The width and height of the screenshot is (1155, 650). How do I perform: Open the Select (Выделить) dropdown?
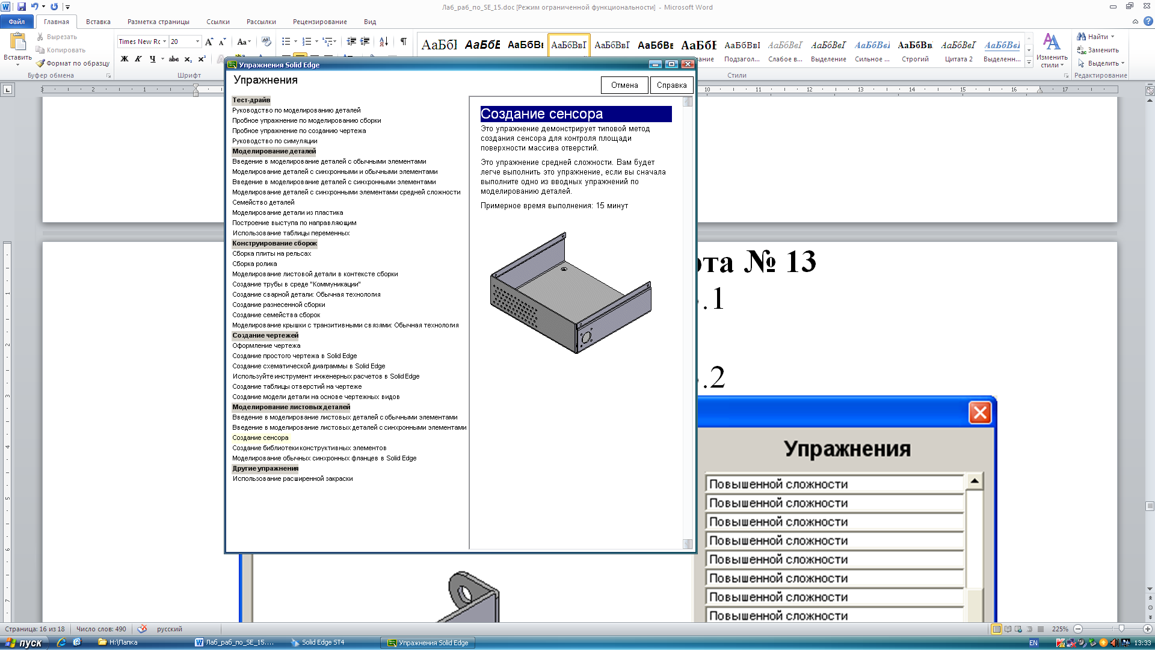click(1101, 63)
